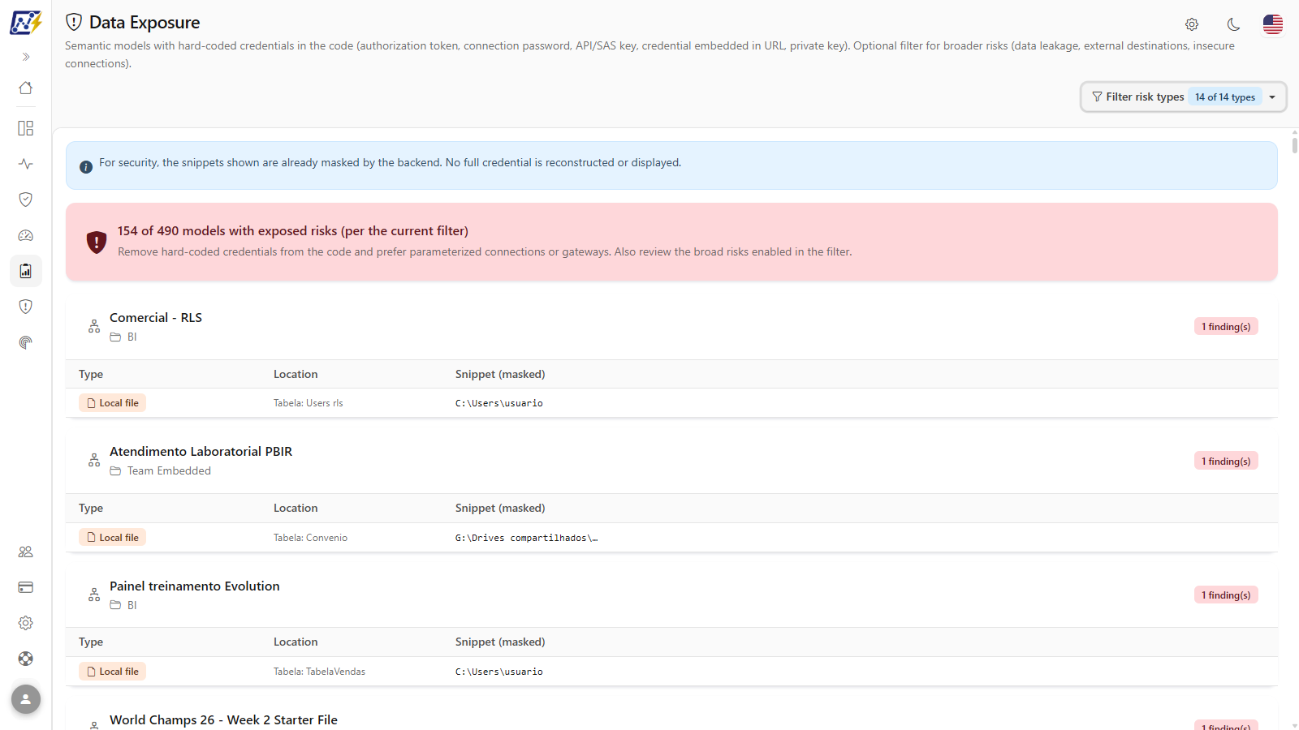Viewport: 1299px width, 730px height.
Task: Open the user avatar profile button
Action: (x=26, y=699)
